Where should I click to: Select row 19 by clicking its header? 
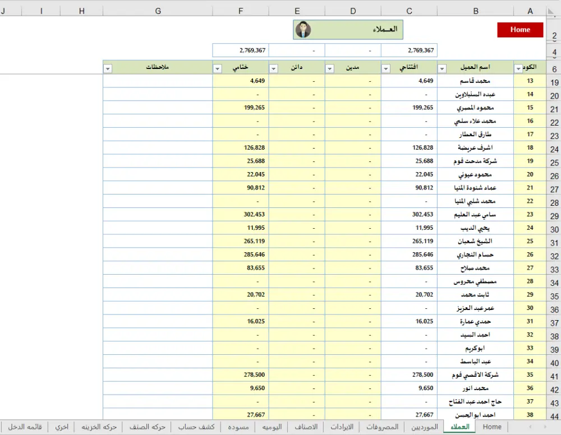(554, 80)
